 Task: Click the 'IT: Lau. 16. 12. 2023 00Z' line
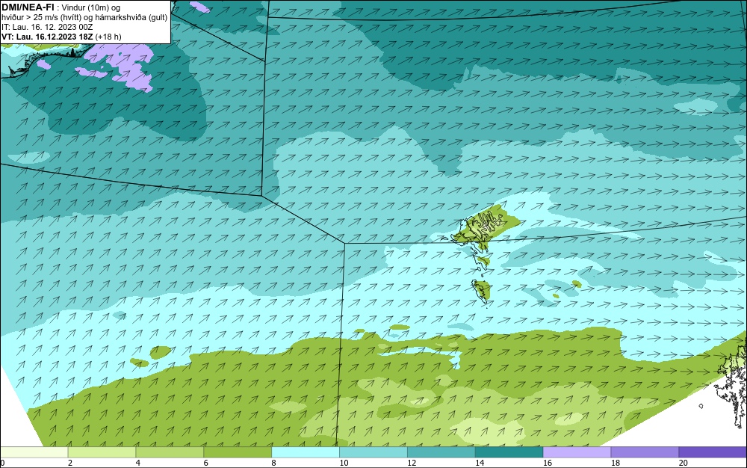pos(47,27)
